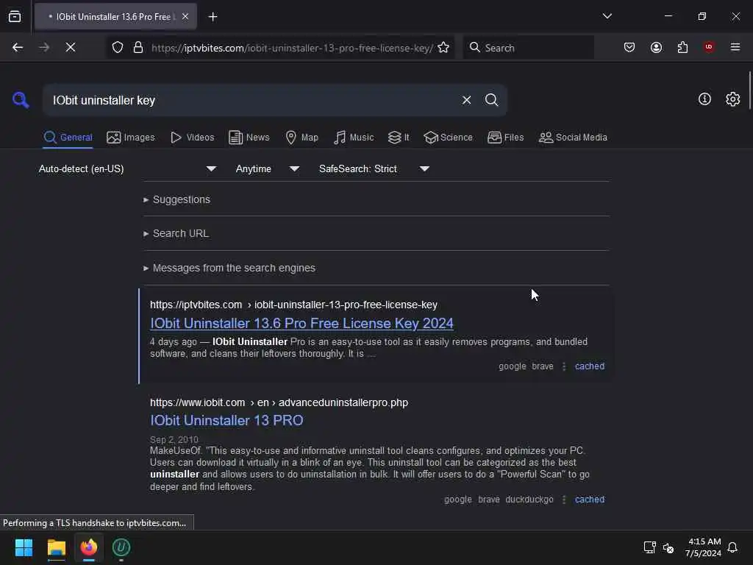The image size is (753, 565).
Task: Clear the search query with X
Action: tap(466, 100)
